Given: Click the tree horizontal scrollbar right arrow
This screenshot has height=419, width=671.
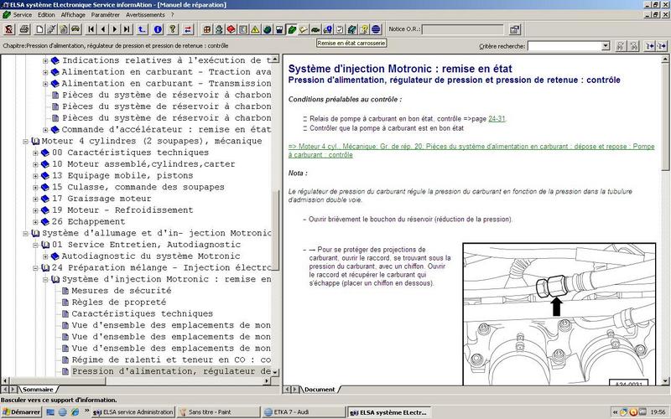Looking at the screenshot, I should pos(267,380).
